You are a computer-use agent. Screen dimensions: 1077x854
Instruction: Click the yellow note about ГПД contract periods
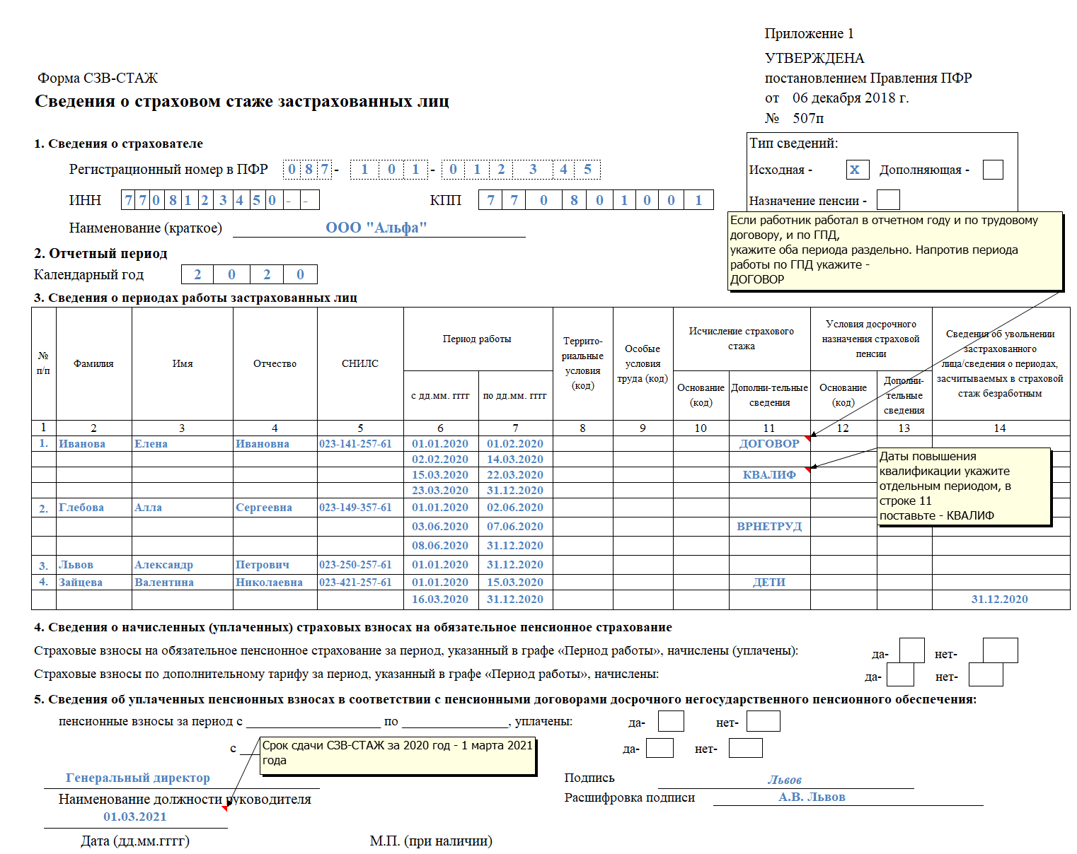pos(895,250)
